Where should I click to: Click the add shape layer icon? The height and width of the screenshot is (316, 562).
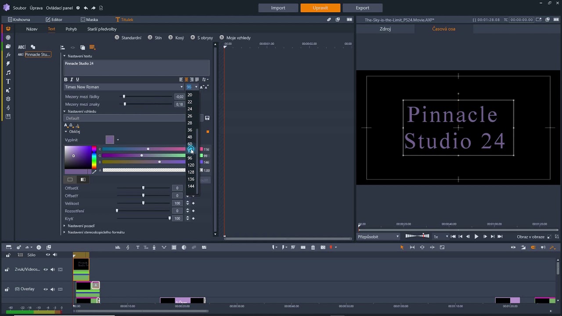[x=33, y=47]
